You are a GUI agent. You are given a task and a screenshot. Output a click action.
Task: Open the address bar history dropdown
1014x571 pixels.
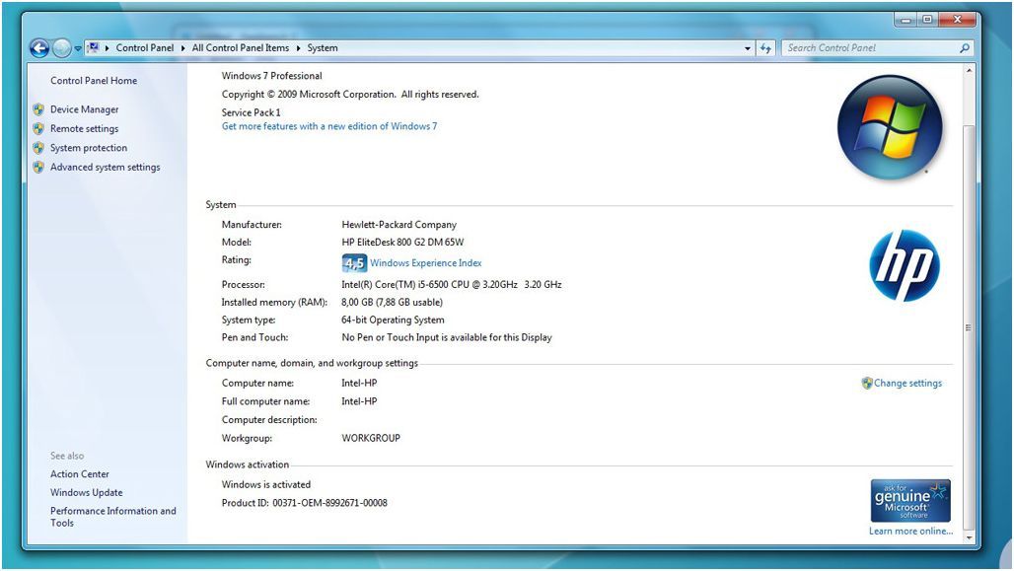747,47
